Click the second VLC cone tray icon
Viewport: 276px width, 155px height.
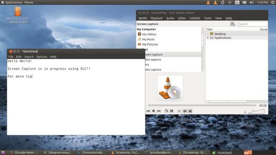(x=215, y=2)
